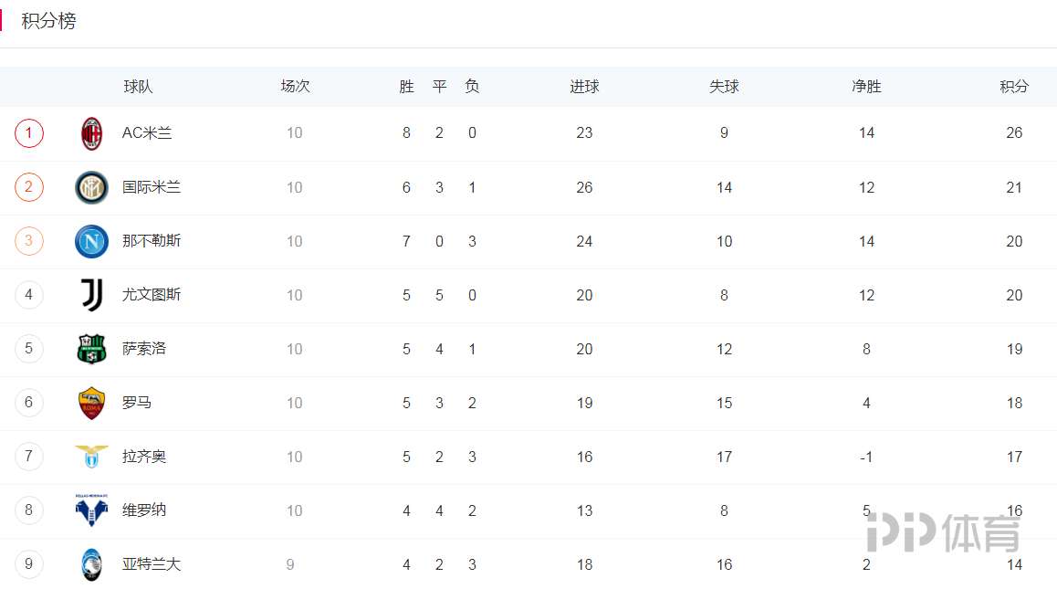Image resolution: width=1057 pixels, height=589 pixels.
Task: Click the Lazio eagle logo
Action: coord(91,456)
